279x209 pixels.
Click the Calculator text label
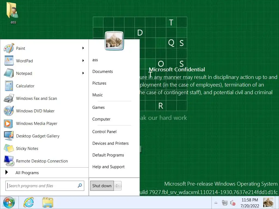[25, 86]
